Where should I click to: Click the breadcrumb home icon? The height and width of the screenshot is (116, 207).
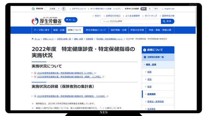point(33,39)
